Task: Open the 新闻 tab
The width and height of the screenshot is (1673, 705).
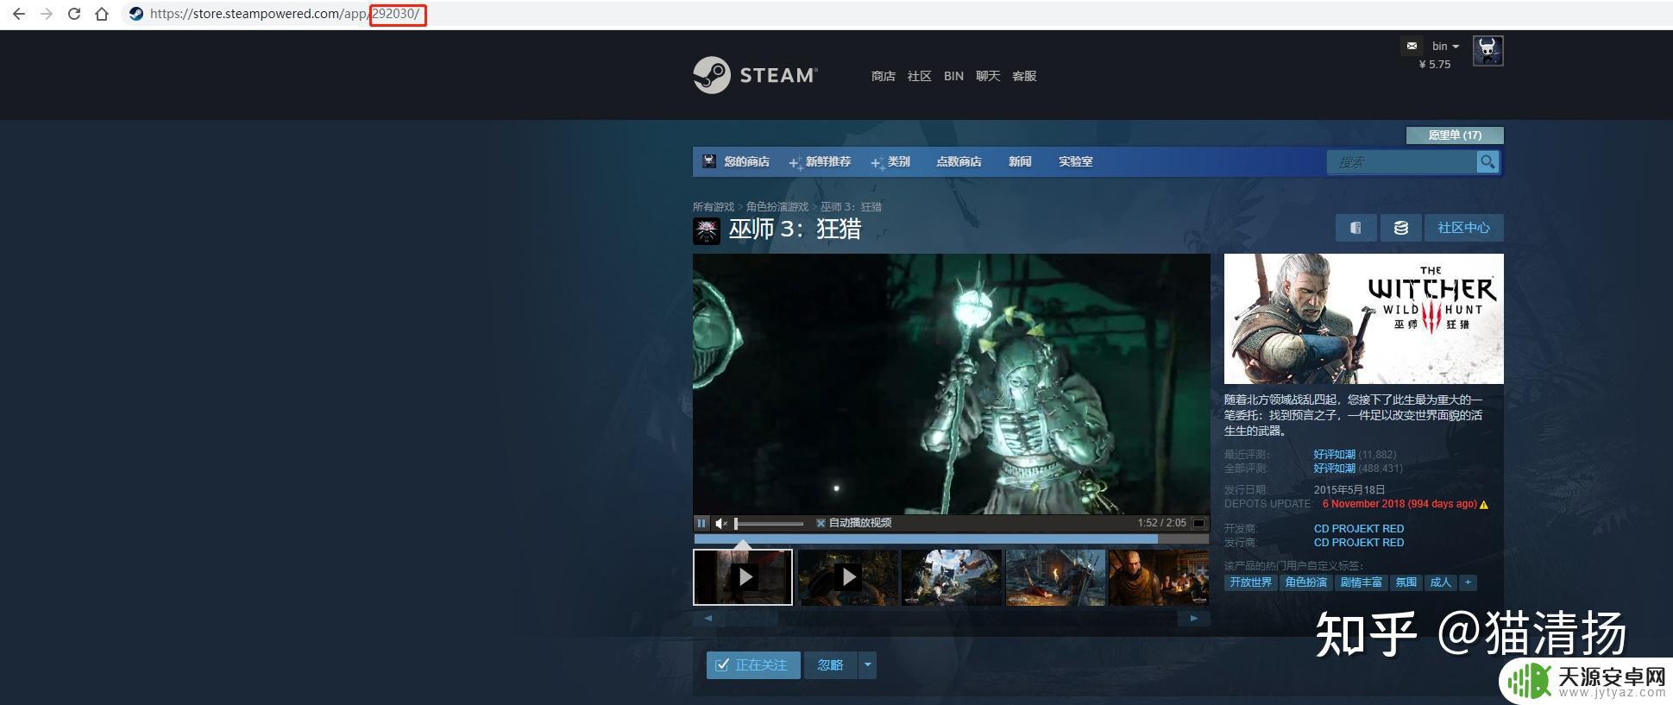Action: 1020,161
